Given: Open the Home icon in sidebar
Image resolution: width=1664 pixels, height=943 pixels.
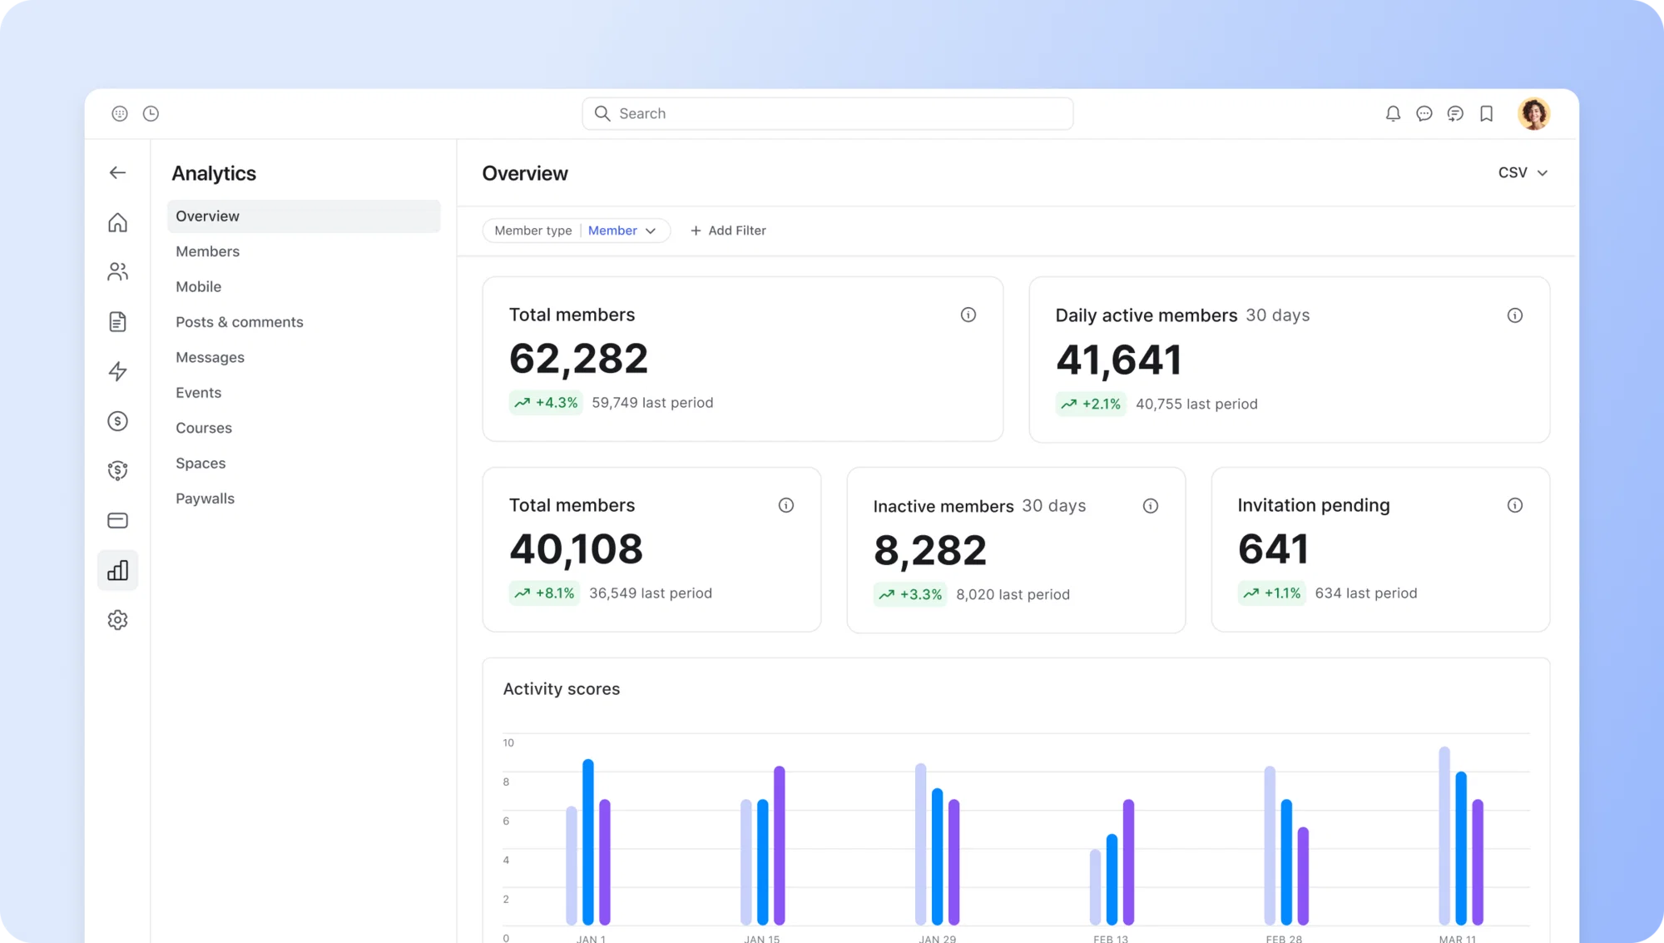Looking at the screenshot, I should 117,222.
